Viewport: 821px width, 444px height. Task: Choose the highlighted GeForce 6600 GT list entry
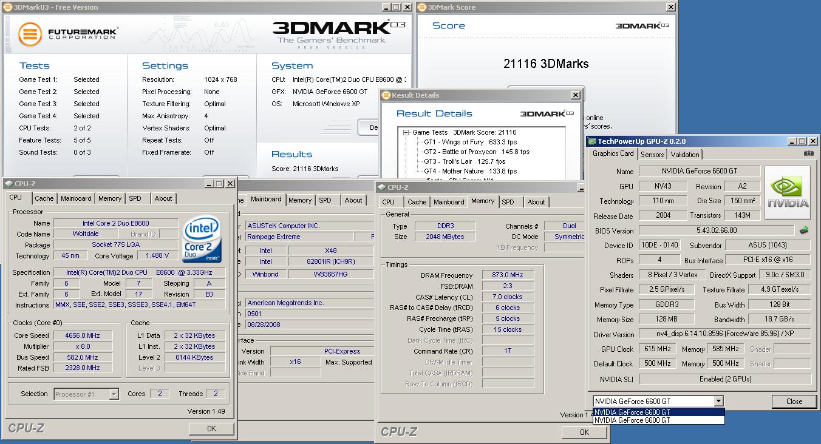click(659, 412)
